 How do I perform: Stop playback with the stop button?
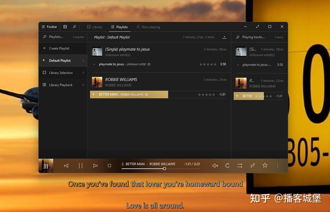110,165
